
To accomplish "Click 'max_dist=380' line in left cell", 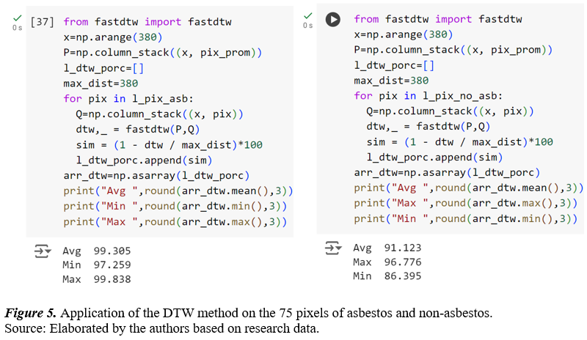I will pyautogui.click(x=101, y=84).
